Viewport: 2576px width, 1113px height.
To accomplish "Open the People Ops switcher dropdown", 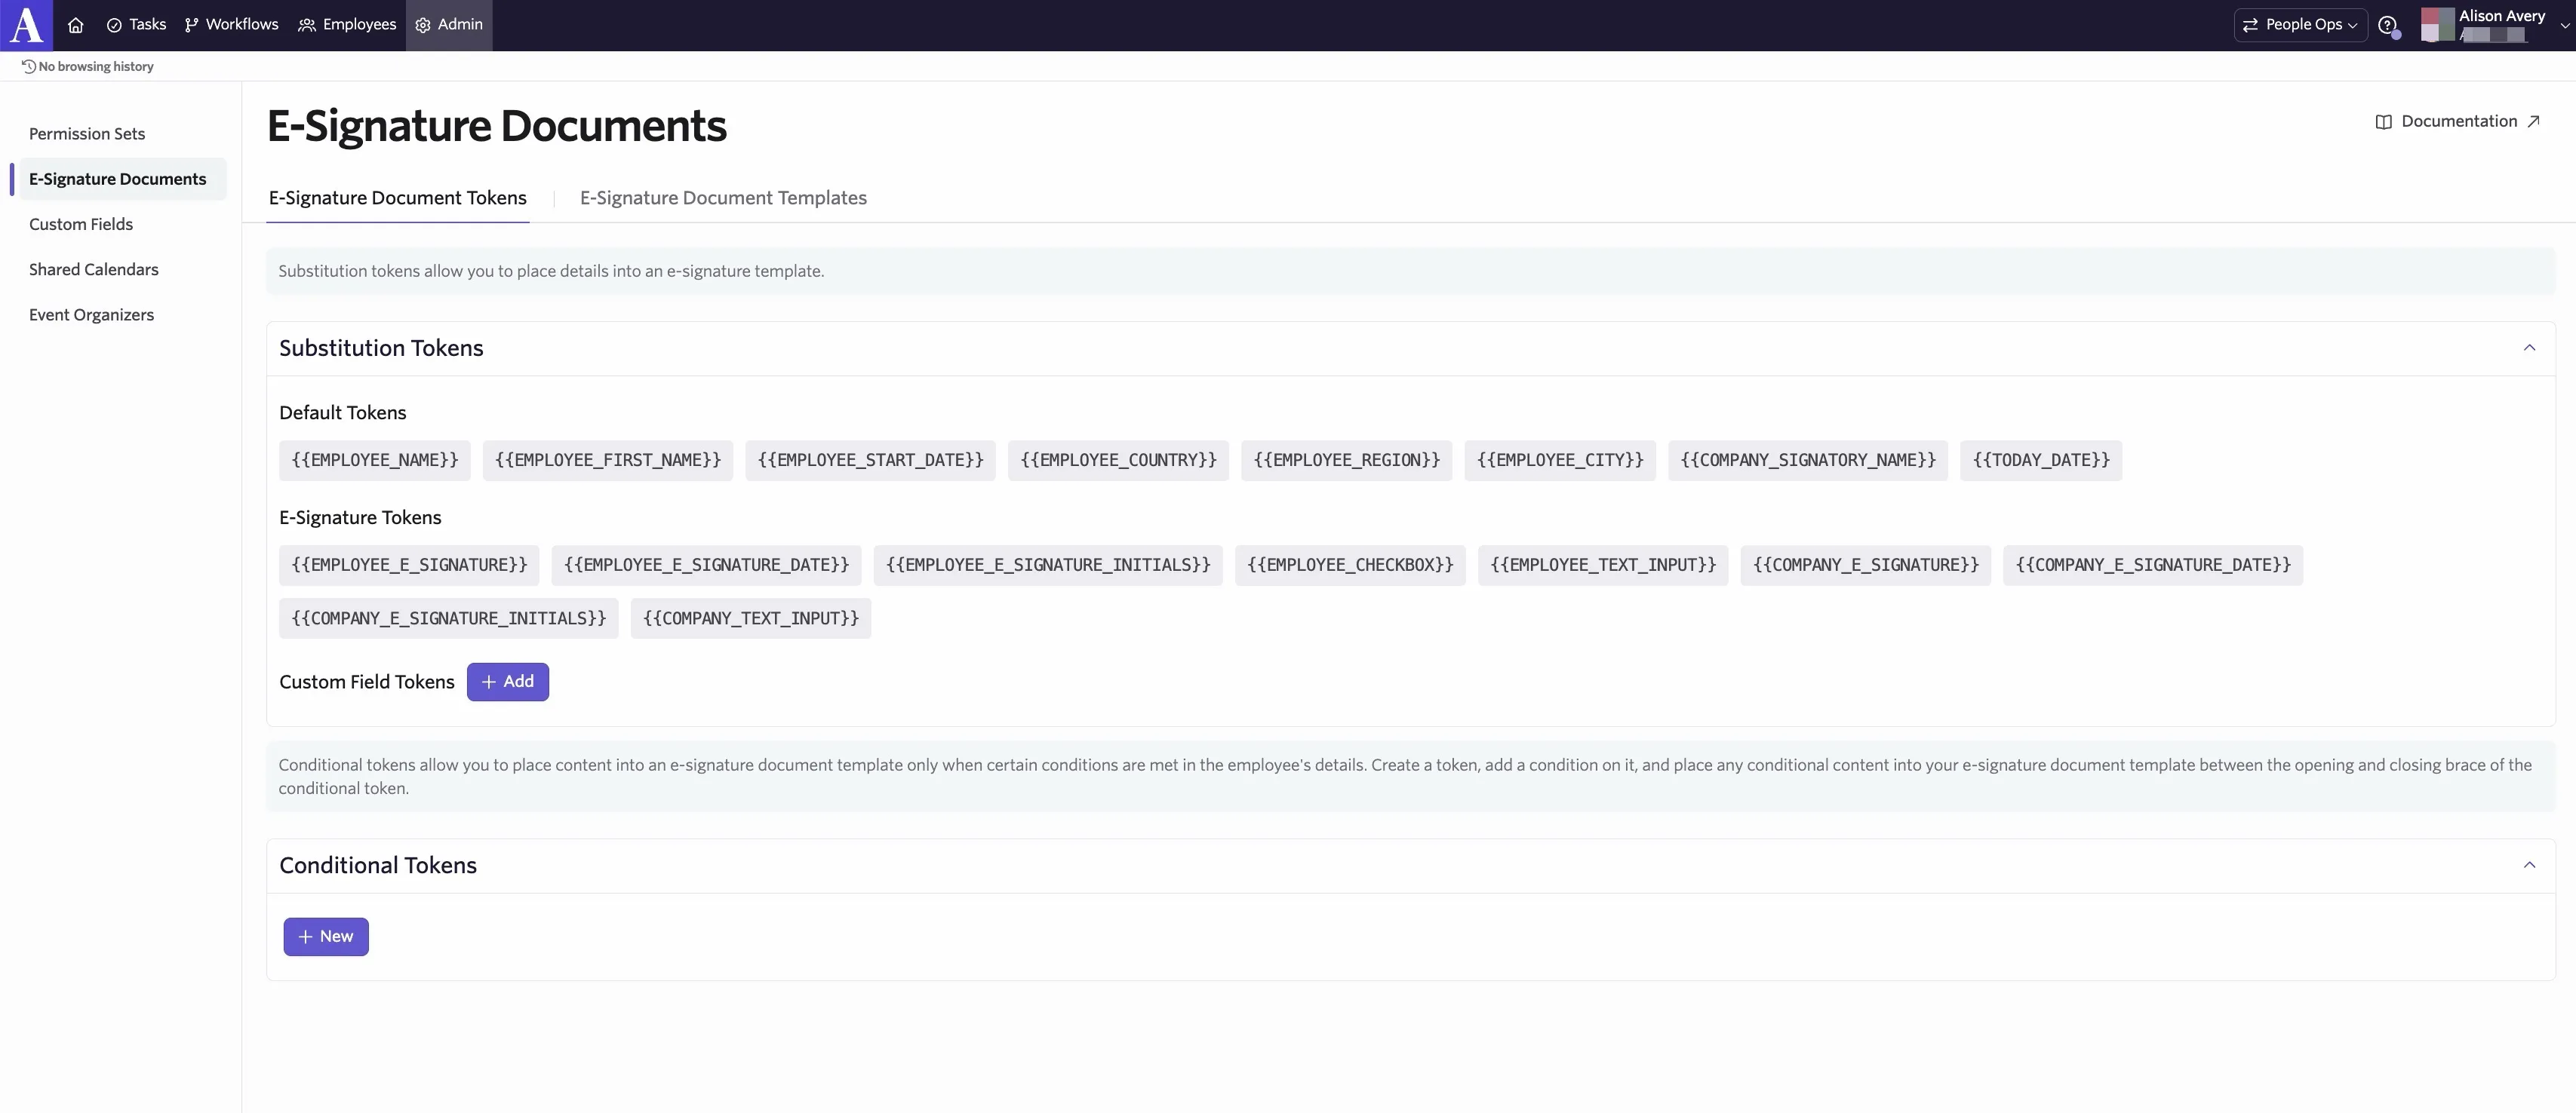I will tap(2300, 25).
